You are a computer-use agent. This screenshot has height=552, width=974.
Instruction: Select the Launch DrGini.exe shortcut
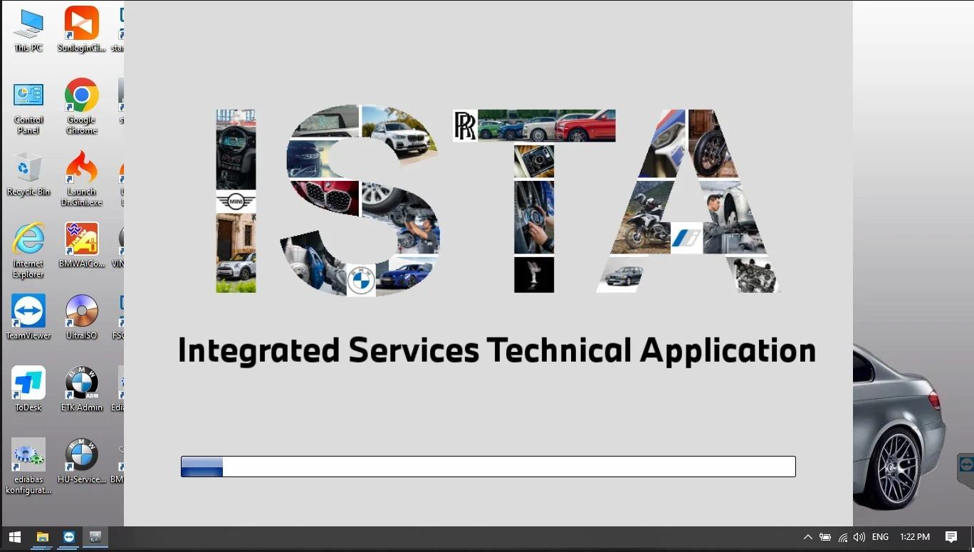tap(81, 179)
